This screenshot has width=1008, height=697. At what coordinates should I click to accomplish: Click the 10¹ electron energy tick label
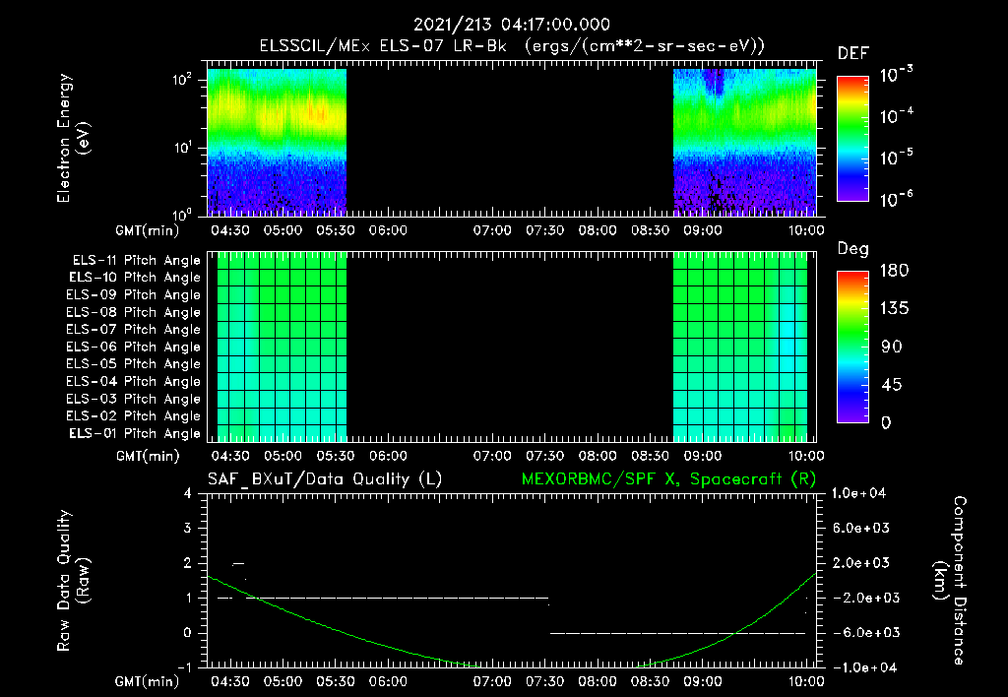(182, 148)
